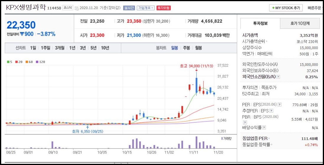The height and width of the screenshot is (165, 324).
Task: Click the 외국인소진율 value 0.25%
Action: [311, 77]
